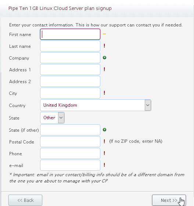Place cursor in the Postal Code field
The image size is (194, 206).
pyautogui.click(x=70, y=142)
